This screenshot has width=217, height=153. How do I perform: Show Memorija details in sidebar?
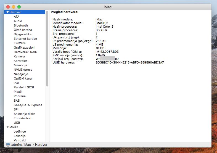click(20, 65)
